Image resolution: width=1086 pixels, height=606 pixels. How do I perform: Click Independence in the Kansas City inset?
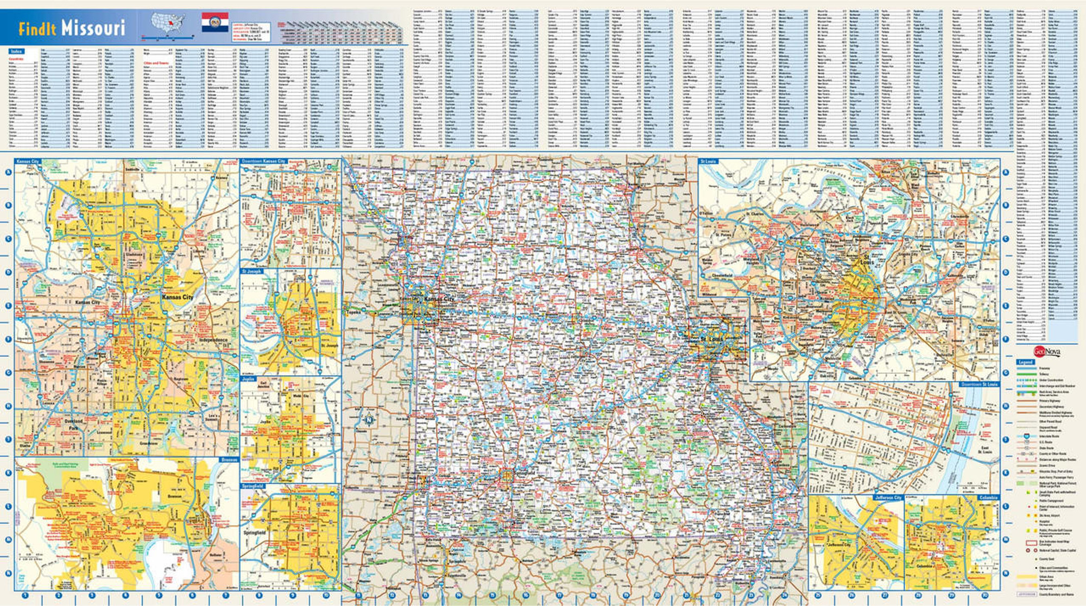(213, 340)
